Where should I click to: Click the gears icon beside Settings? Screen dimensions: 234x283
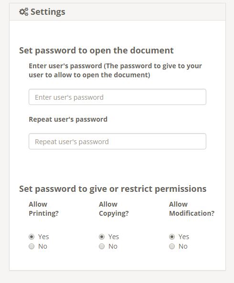point(24,12)
